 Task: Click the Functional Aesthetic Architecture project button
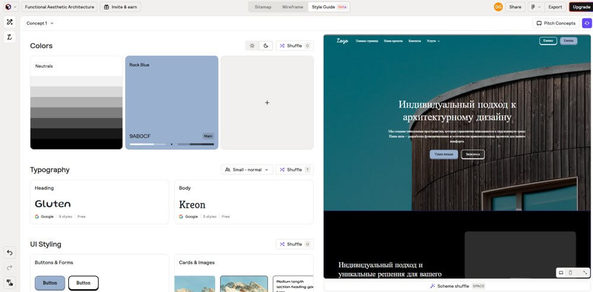point(59,7)
